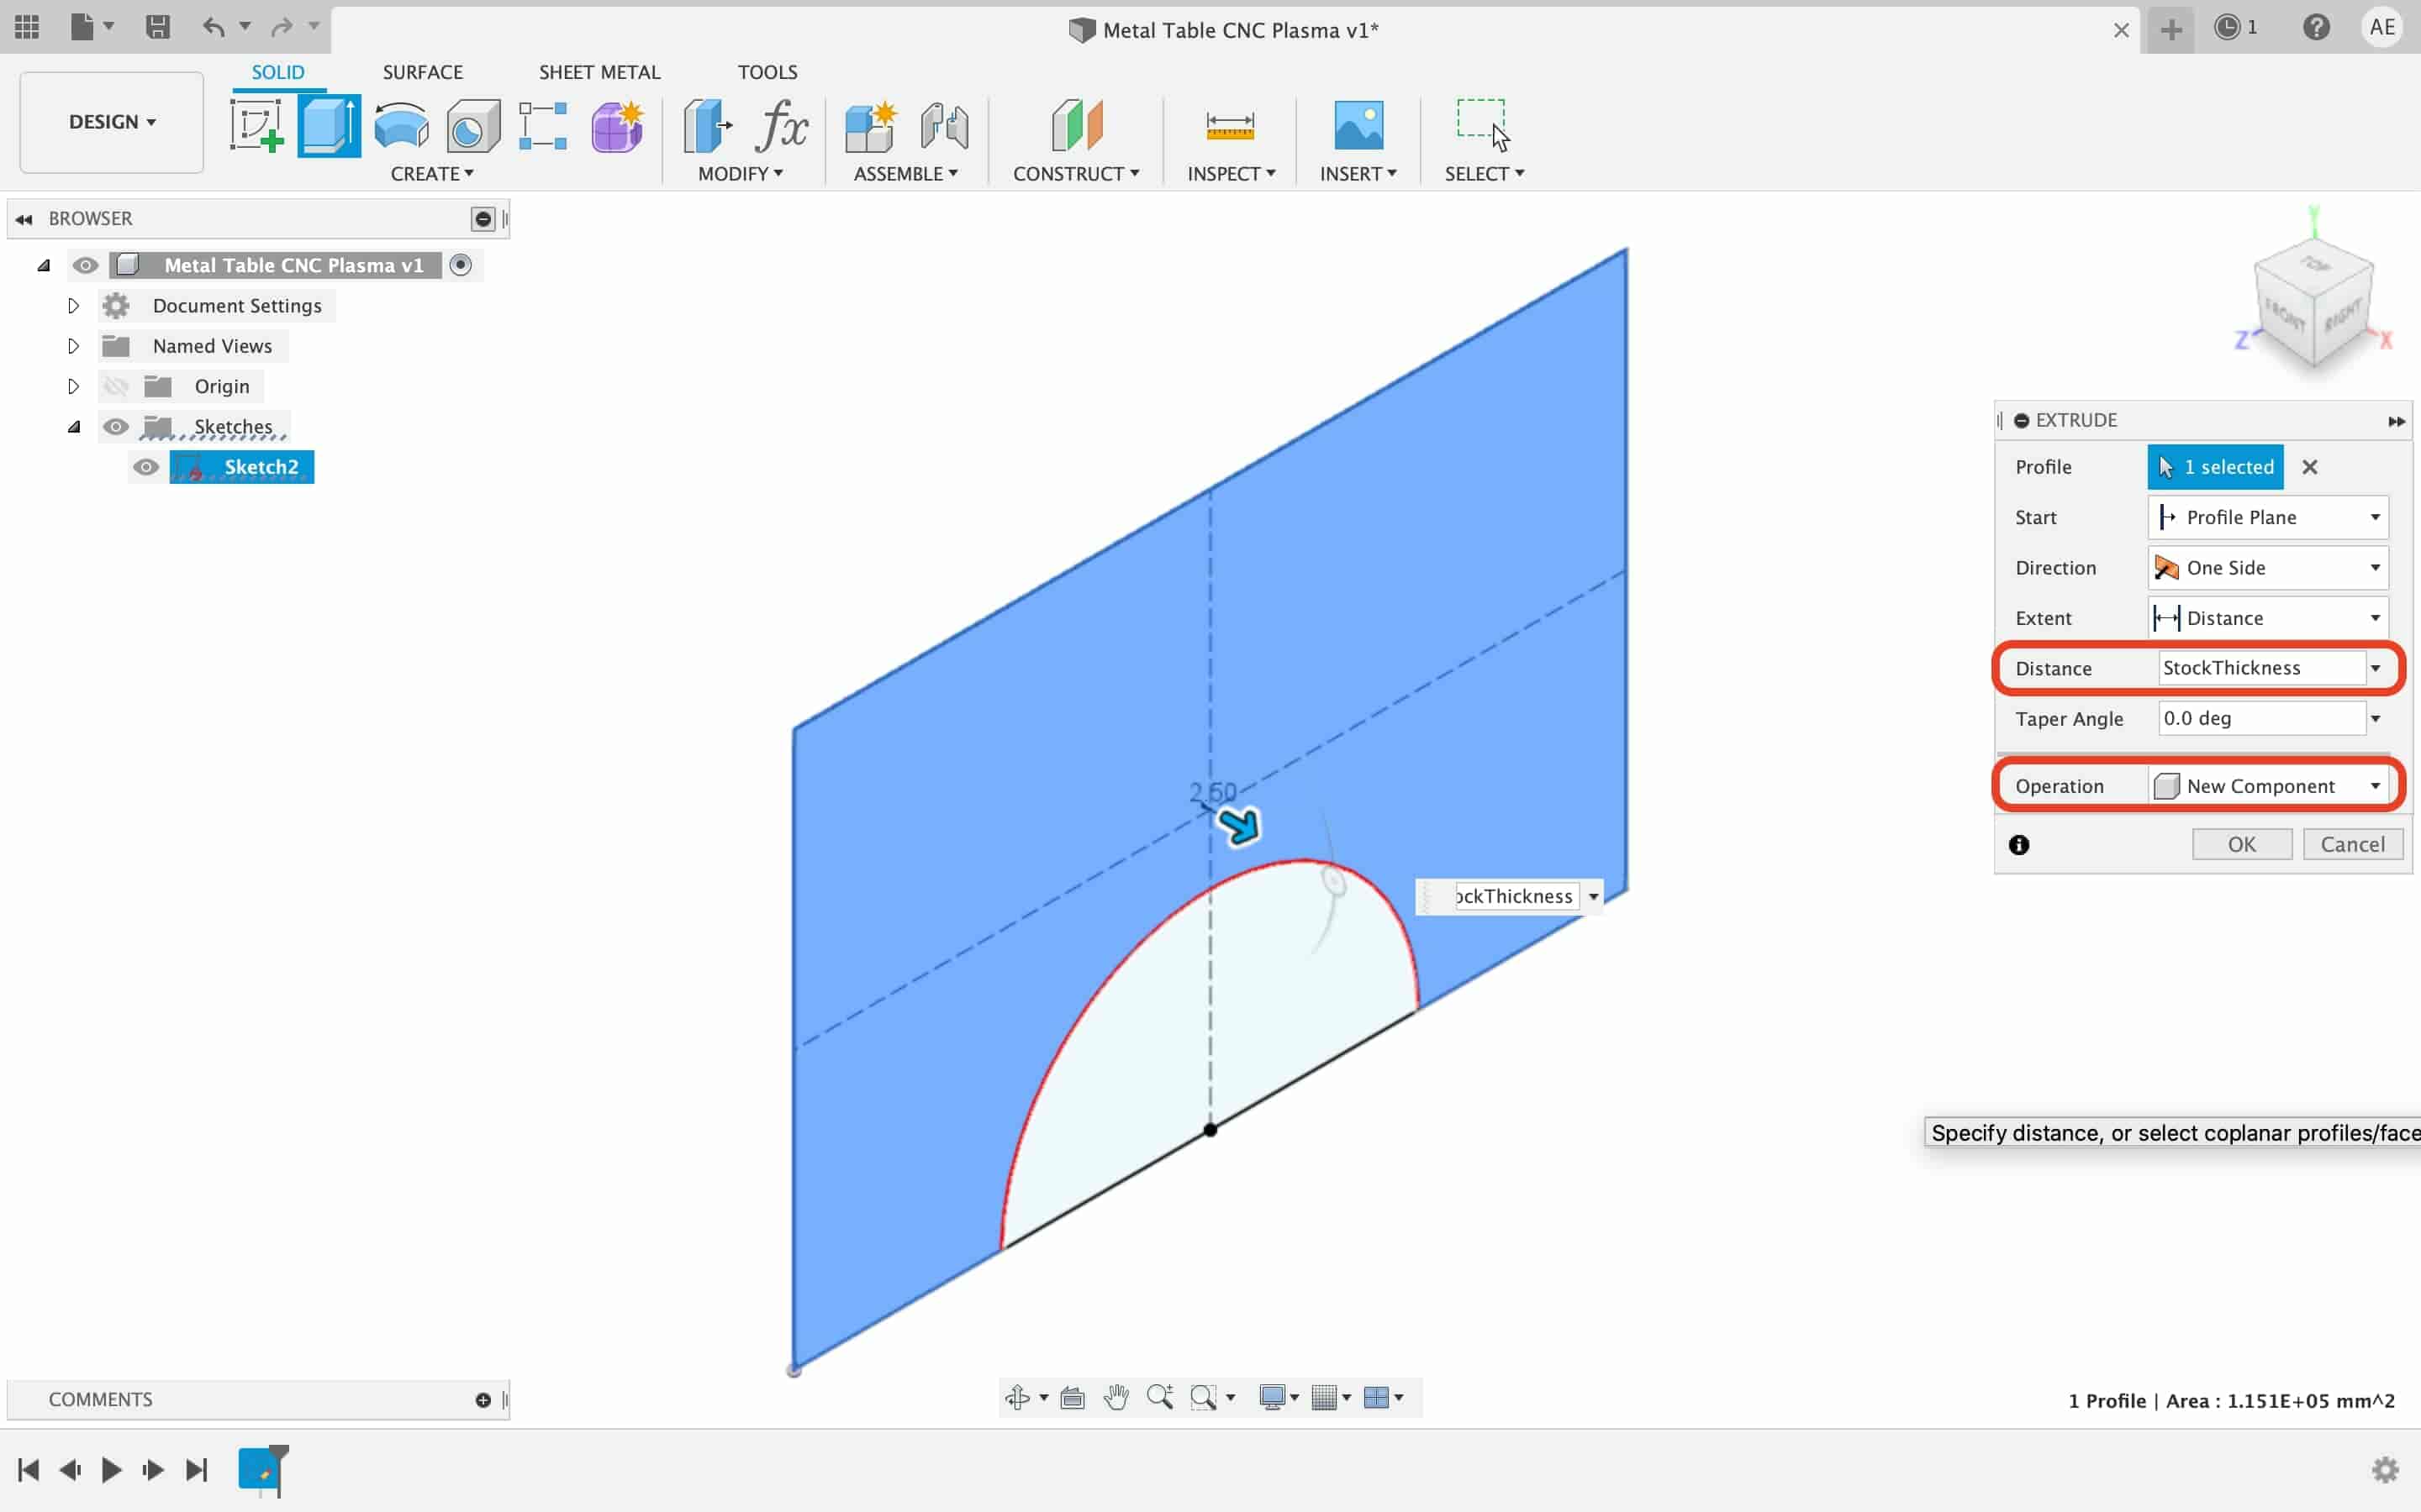Screen dimensions: 2421x1512
Task: Click the Look At icon
Action: (1073, 1397)
